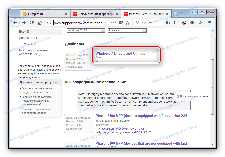Image resolution: width=225 pixels, height=157 pixels.
Task: Open a new tab with plus button
Action: coord(175,13)
